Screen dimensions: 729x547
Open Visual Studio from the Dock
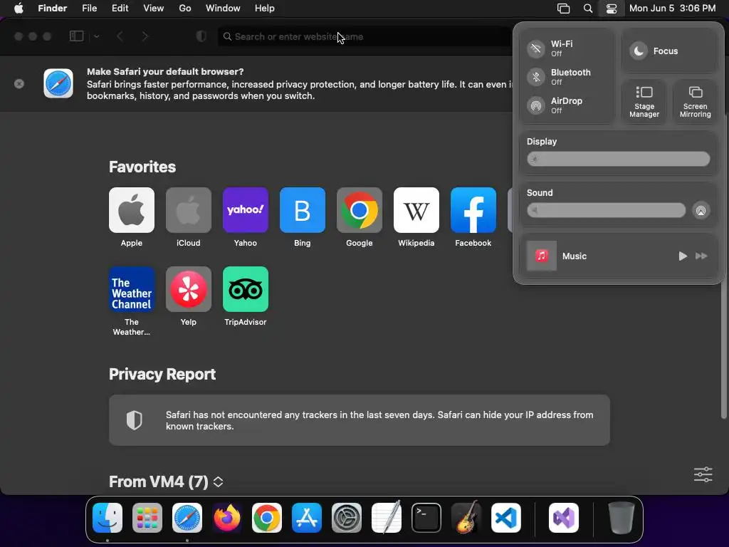(x=564, y=518)
